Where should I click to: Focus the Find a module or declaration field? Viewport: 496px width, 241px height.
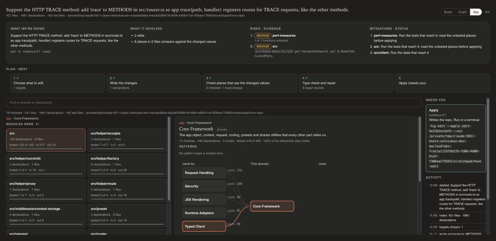214,102
